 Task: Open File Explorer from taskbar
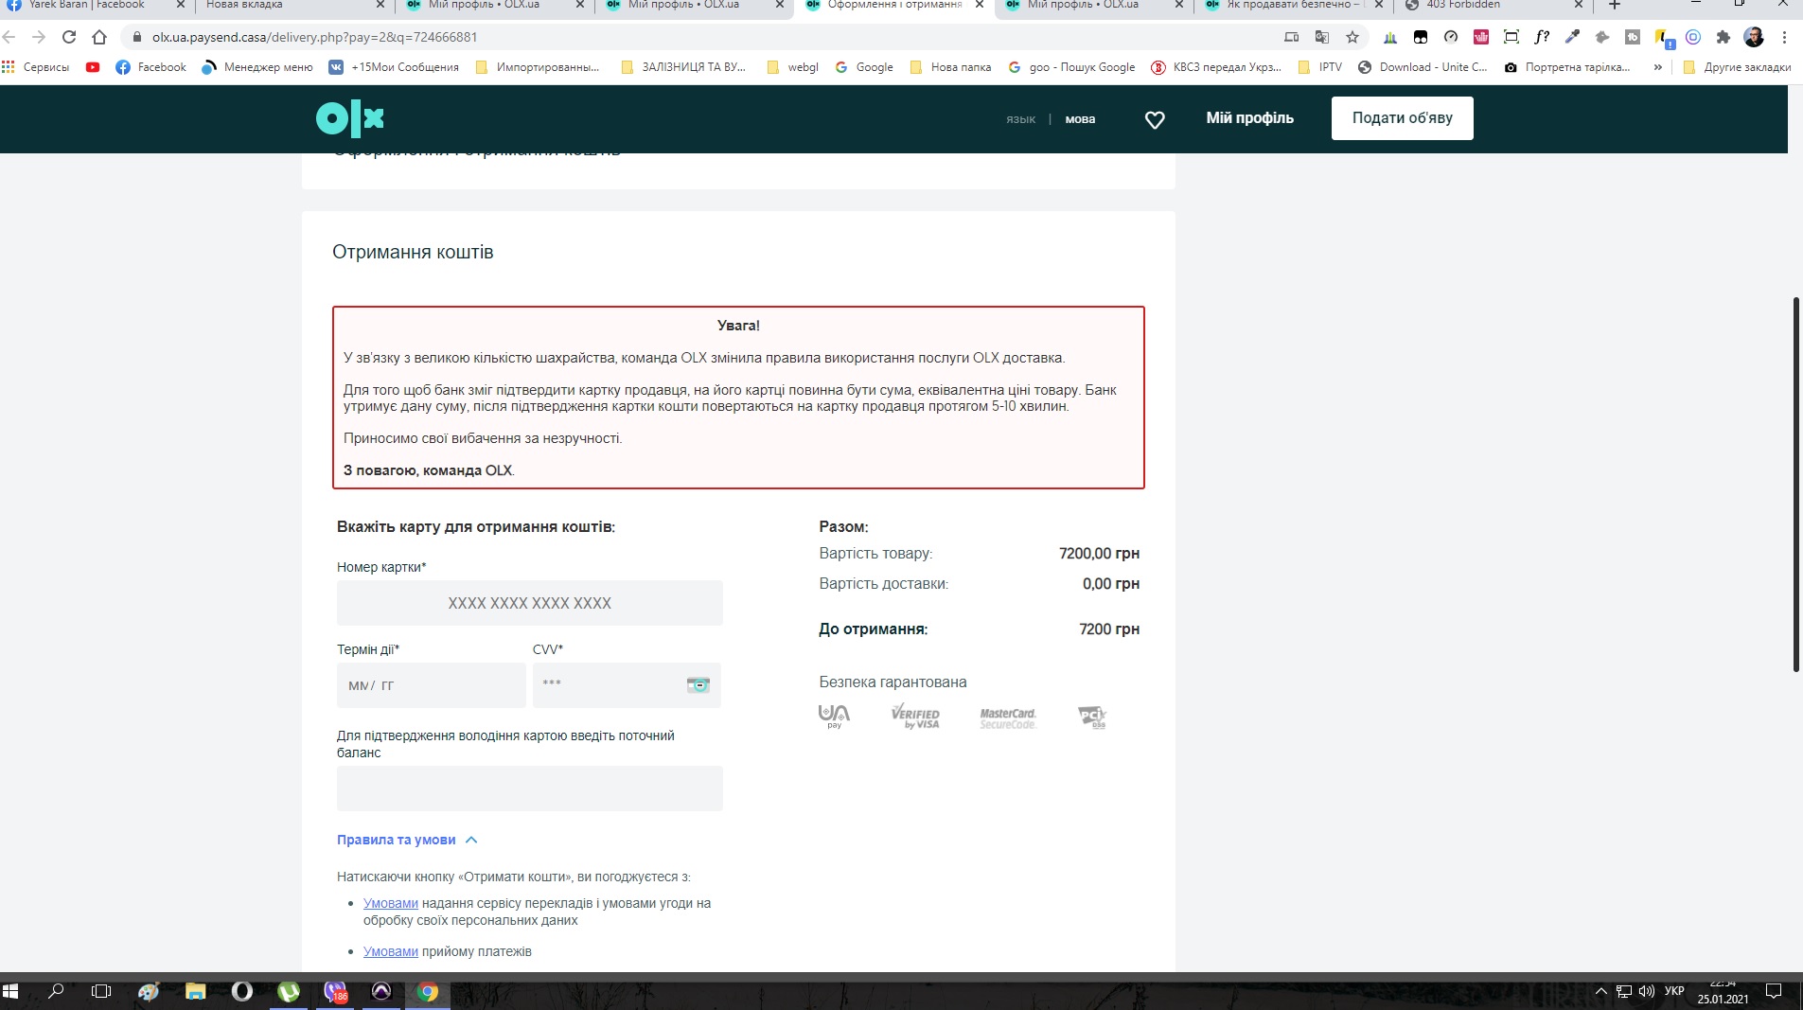(x=196, y=991)
